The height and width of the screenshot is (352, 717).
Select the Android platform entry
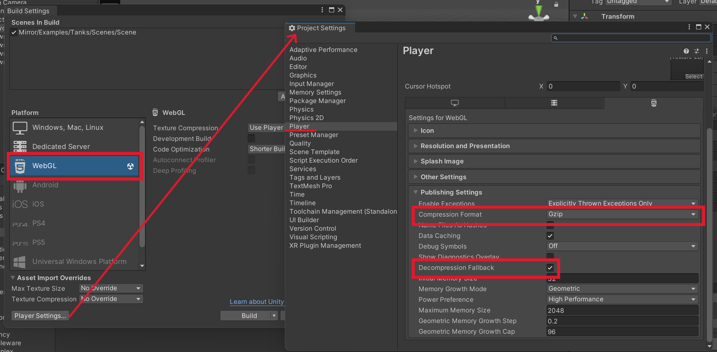(x=45, y=185)
